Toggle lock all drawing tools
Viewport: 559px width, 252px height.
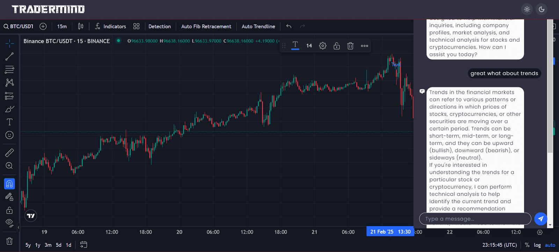9,210
